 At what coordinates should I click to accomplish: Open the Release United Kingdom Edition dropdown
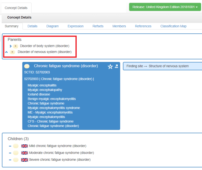[165, 7]
